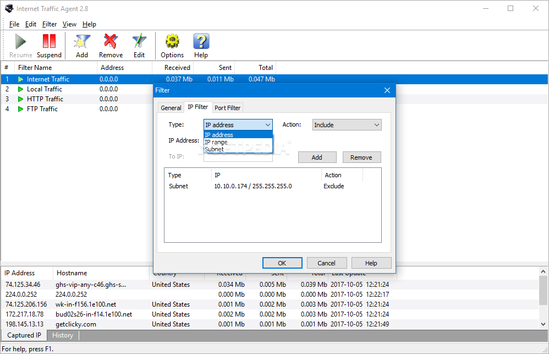Select the HTTP Traffic filter row
Image resolution: width=549 pixels, height=354 pixels.
(x=77, y=99)
